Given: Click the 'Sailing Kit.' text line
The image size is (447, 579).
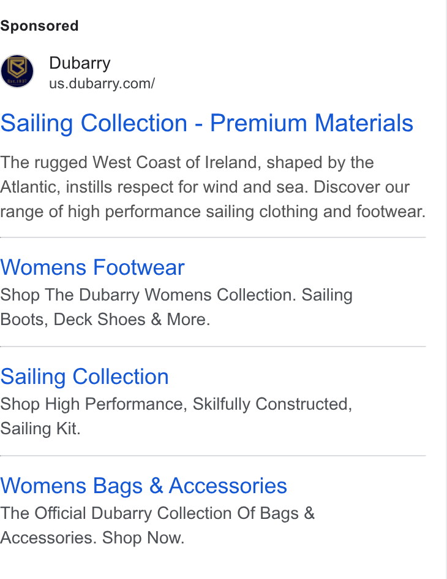Looking at the screenshot, I should tap(40, 429).
